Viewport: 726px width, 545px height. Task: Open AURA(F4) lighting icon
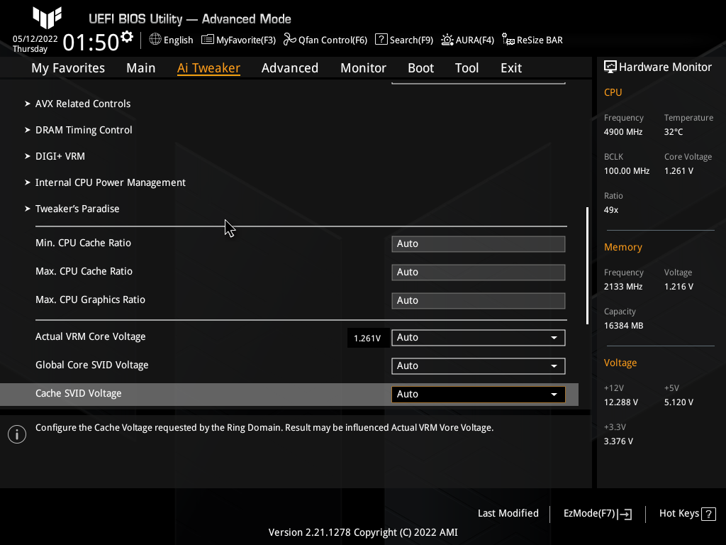[x=447, y=40]
